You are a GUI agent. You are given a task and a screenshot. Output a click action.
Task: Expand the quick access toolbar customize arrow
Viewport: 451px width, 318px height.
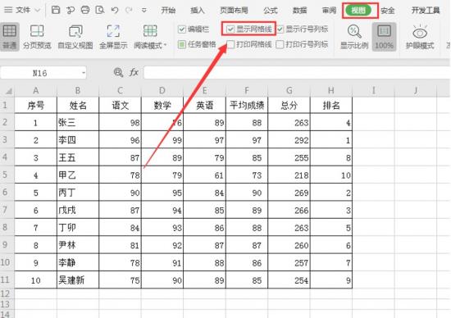tap(144, 11)
